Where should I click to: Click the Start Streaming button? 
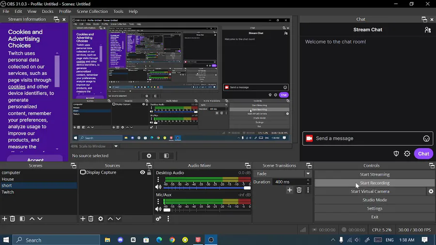[x=374, y=174]
